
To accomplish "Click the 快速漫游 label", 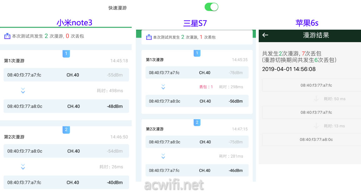I will click(x=118, y=8).
